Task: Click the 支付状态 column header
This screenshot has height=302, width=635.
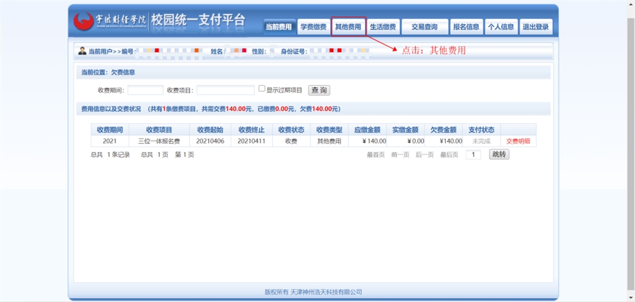Action: tap(481, 130)
